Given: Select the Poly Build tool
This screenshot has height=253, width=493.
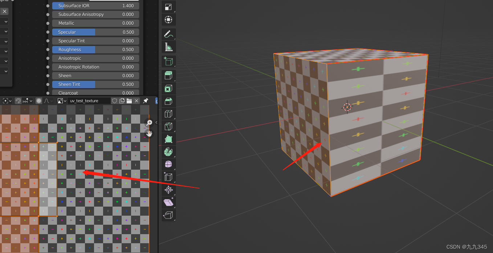Looking at the screenshot, I should 168,140.
